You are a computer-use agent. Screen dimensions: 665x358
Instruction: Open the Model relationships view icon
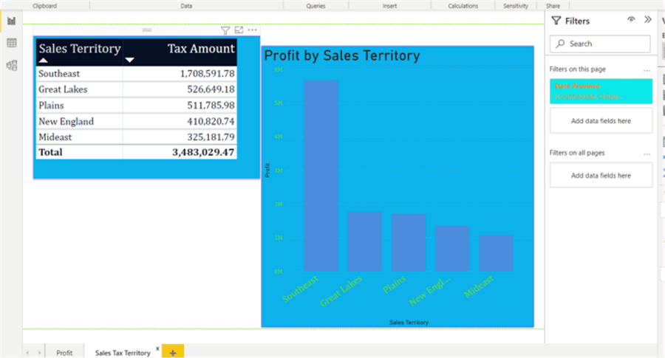pyautogui.click(x=11, y=65)
